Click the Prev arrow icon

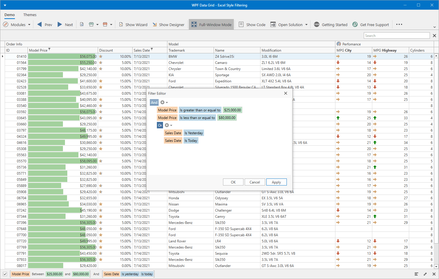(40, 25)
